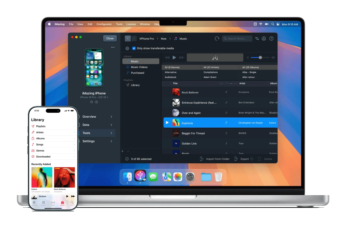Open Playlists on the iPhone Library
The width and height of the screenshot is (343, 229).
point(53,126)
